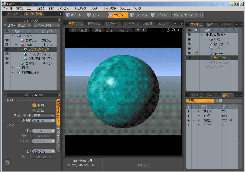Click the 設定 button in viewport header

click(x=98, y=30)
